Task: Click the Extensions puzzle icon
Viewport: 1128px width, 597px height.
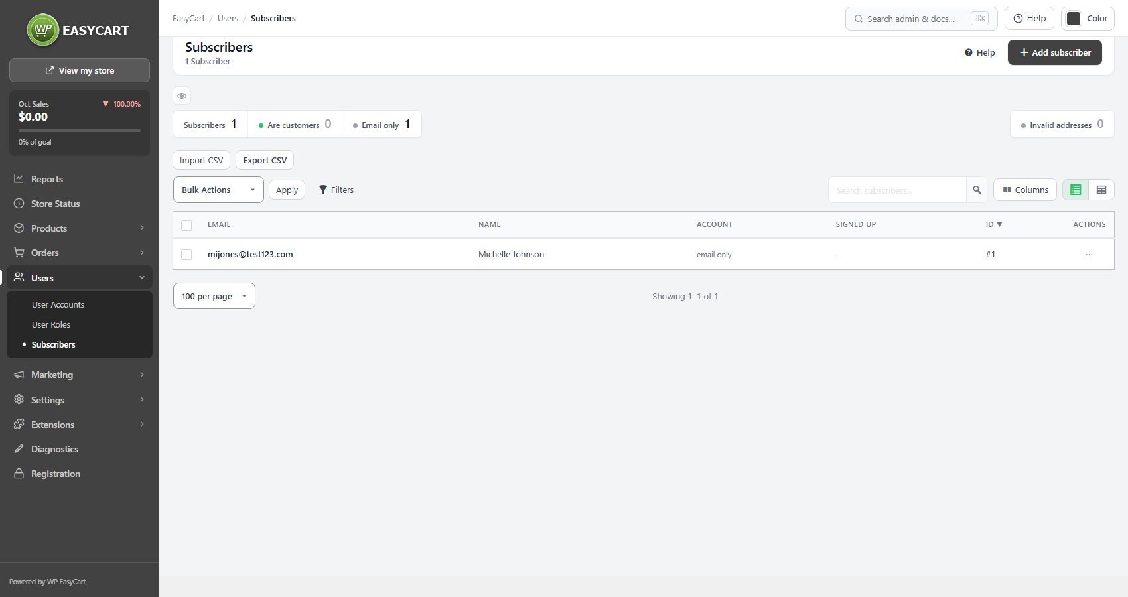Action: click(19, 424)
